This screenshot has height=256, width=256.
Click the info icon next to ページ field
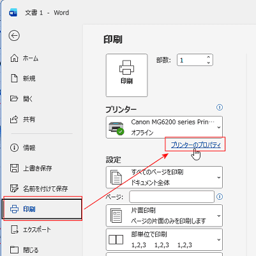[x=220, y=197]
